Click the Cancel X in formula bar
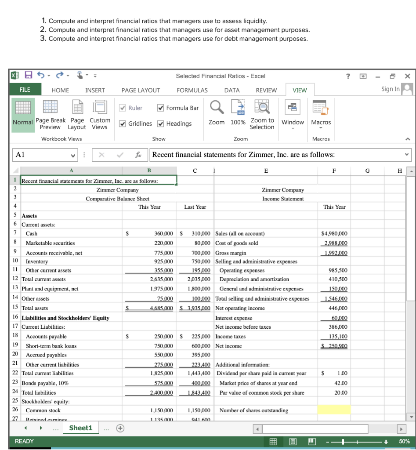Viewport: 416px width, 450px height. 101,155
